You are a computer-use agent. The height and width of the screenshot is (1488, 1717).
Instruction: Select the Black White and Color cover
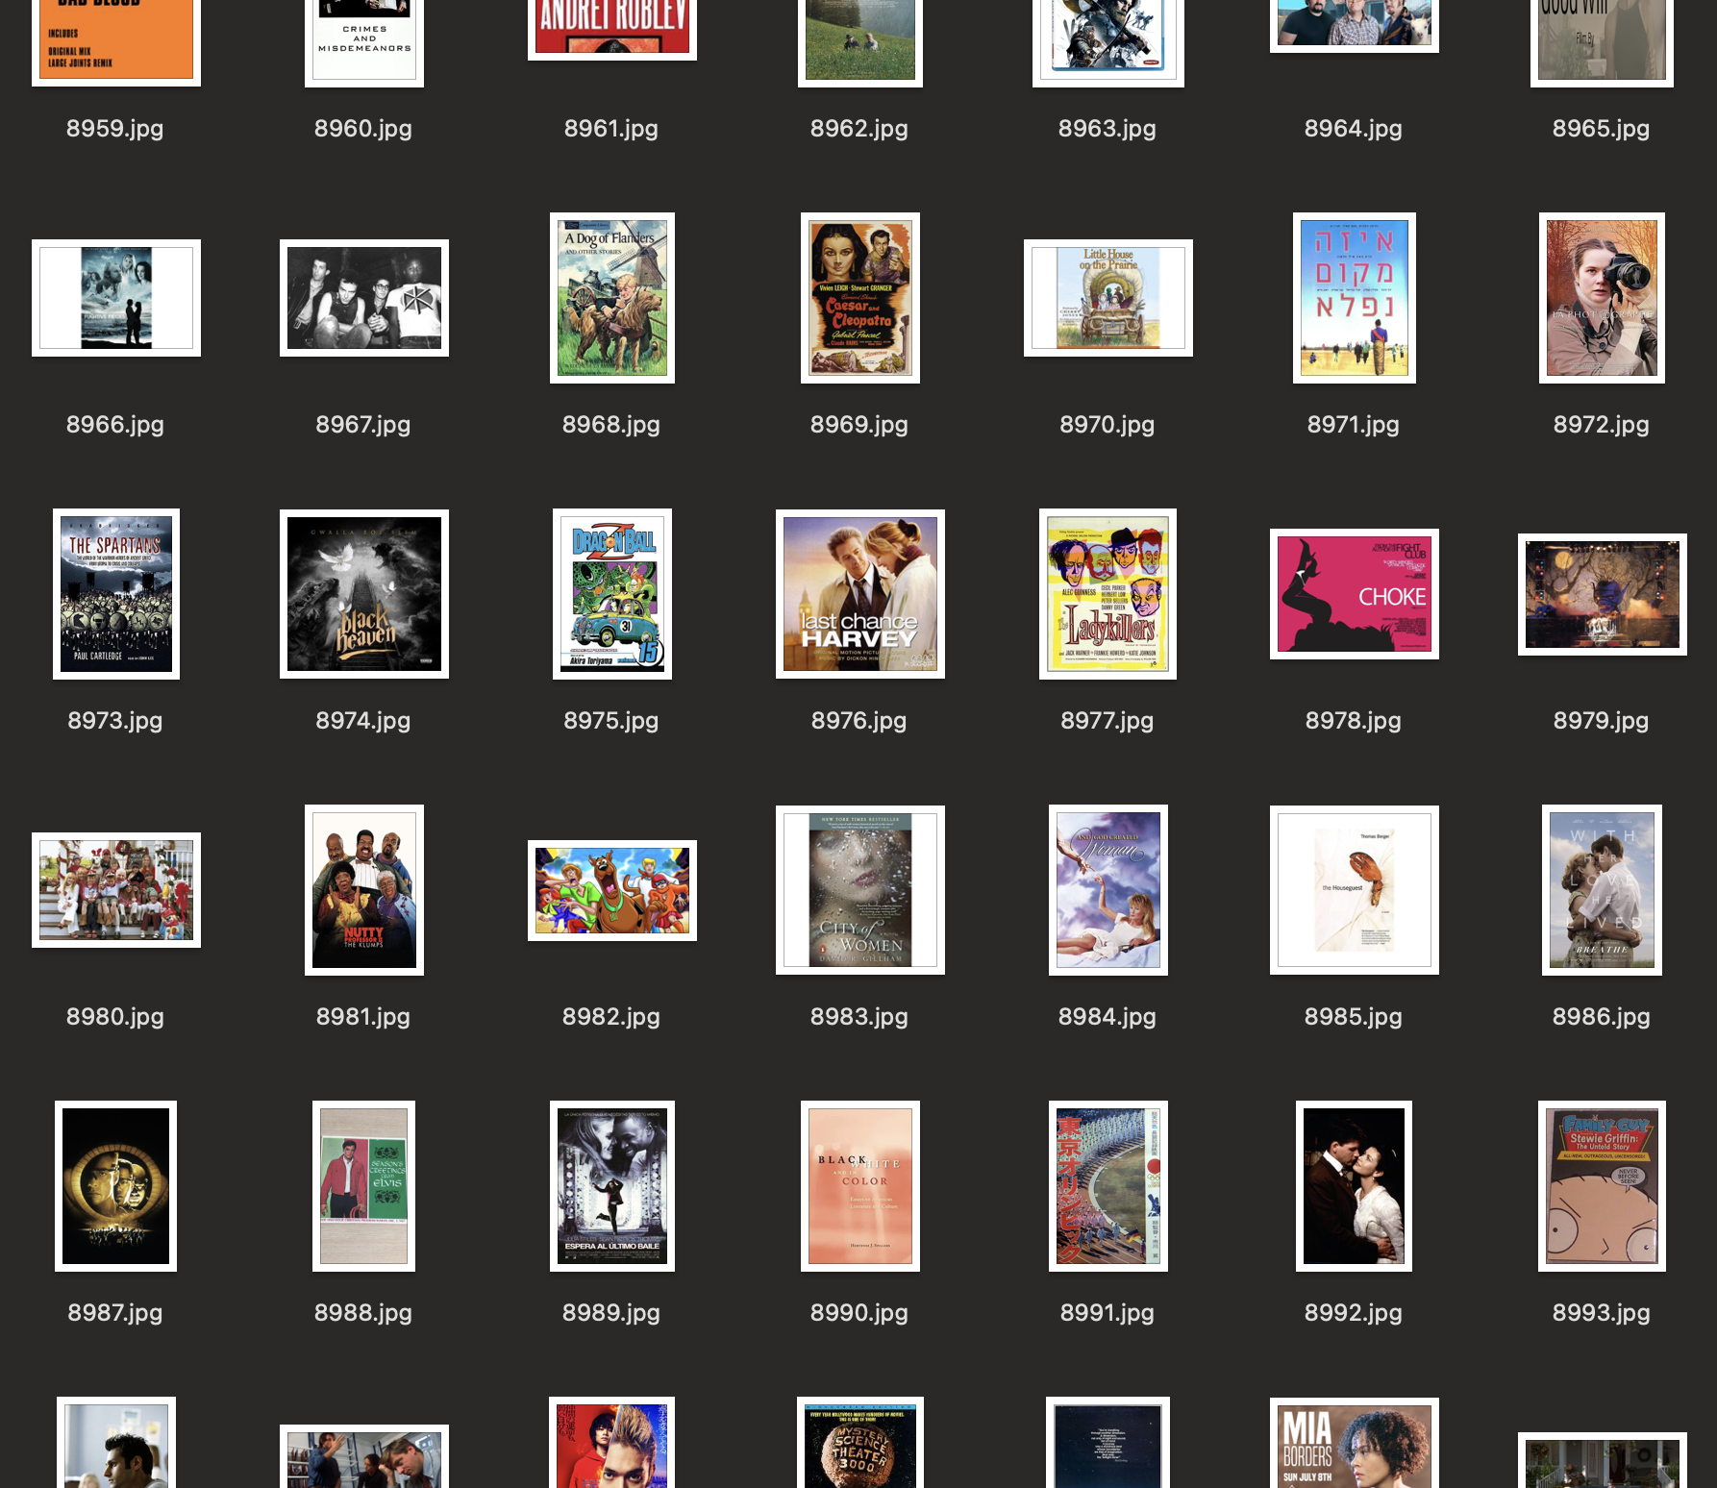point(860,1186)
